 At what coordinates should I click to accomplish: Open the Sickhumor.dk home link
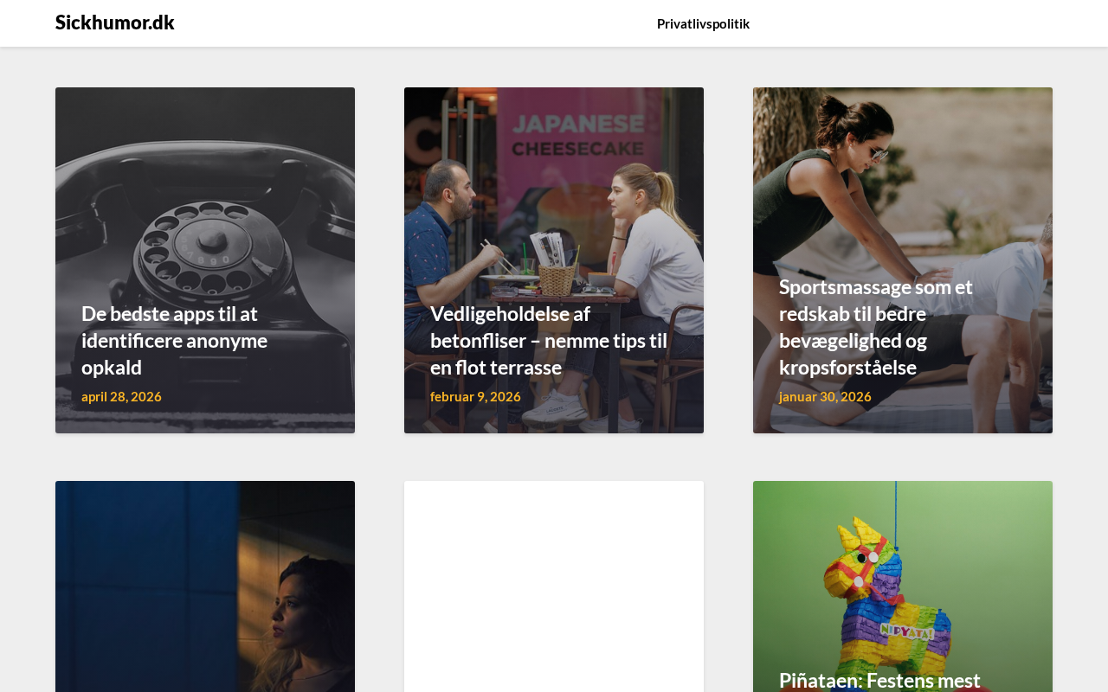coord(114,22)
